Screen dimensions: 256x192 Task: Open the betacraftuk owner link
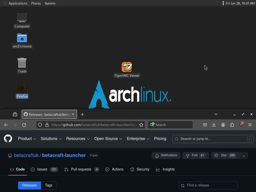pyautogui.click(x=26, y=155)
